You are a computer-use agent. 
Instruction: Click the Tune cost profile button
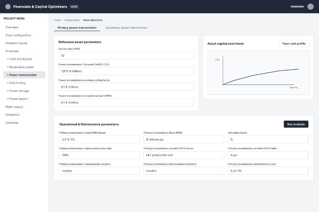point(294,44)
